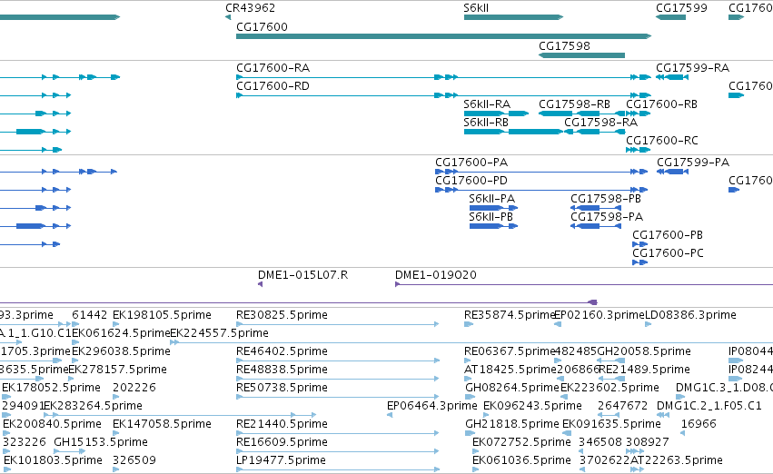The image size is (773, 474).
Task: Click the CG17598-PA protein label
Action: point(607,217)
